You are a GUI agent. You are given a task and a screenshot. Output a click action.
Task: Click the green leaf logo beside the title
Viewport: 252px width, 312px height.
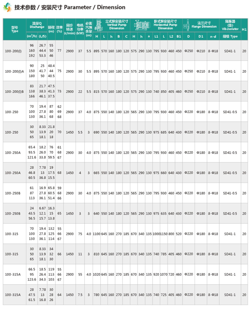pyautogui.click(x=7, y=7)
